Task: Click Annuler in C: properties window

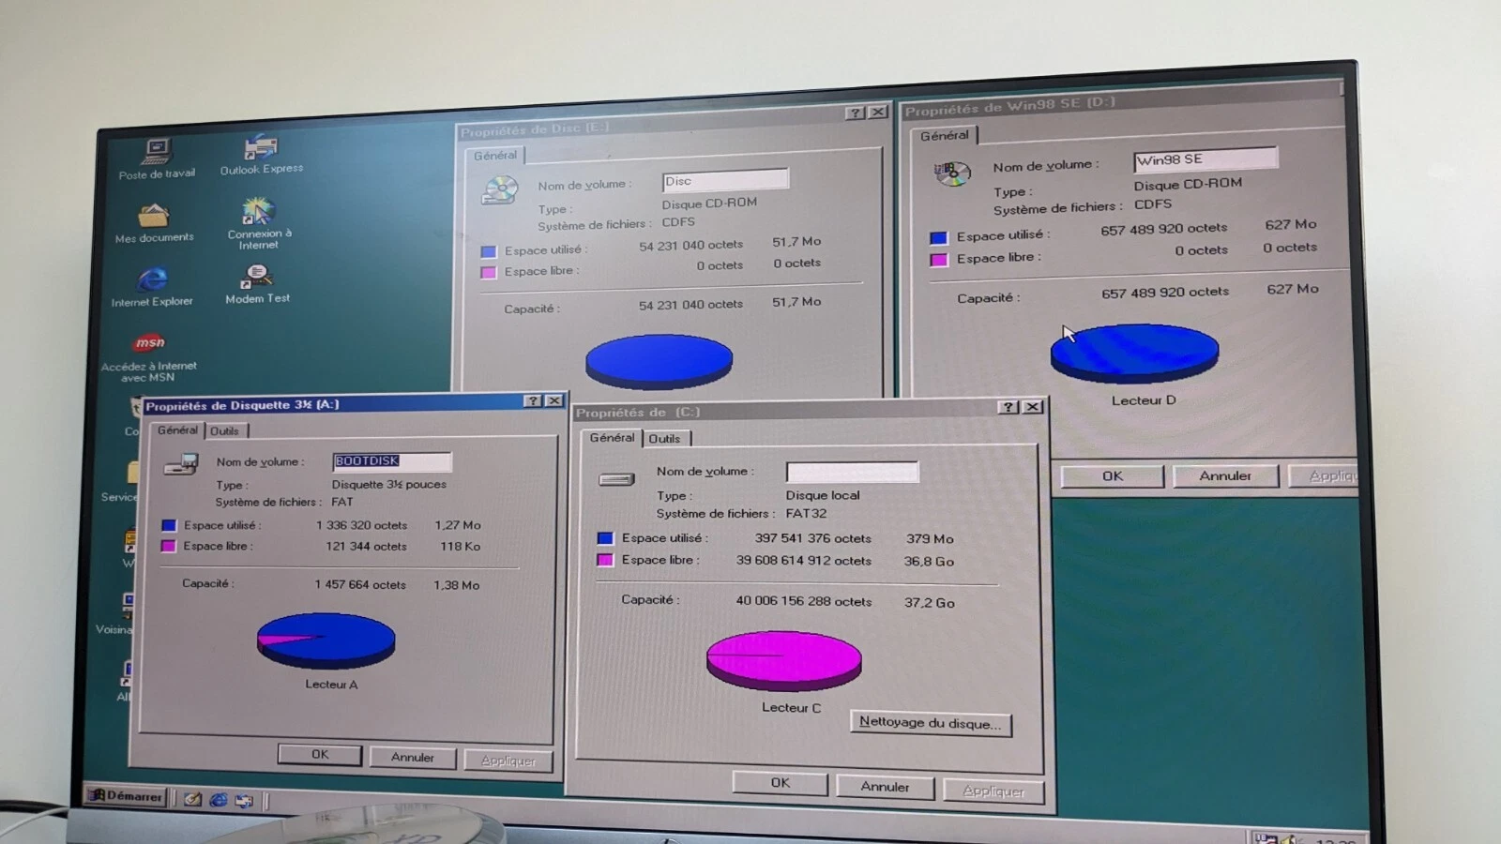Action: click(885, 787)
